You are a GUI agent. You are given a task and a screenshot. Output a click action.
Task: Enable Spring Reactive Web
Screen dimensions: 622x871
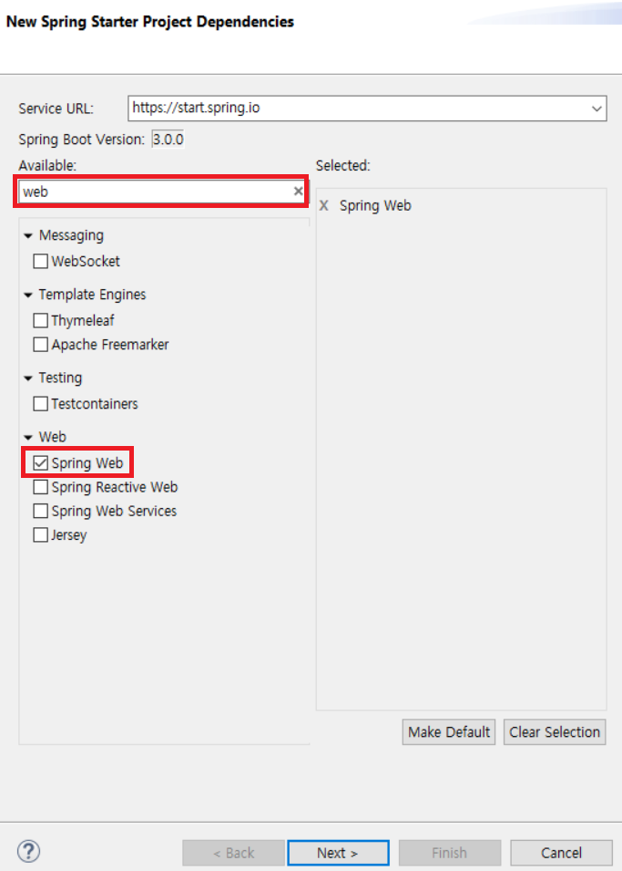tap(40, 487)
